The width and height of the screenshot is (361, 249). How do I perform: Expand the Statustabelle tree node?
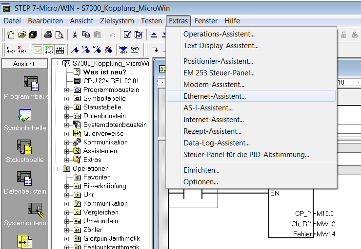[x=66, y=107]
